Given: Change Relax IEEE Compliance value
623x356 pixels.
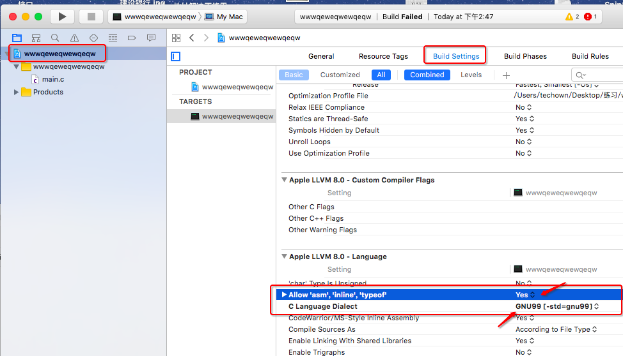Looking at the screenshot, I should 524,107.
